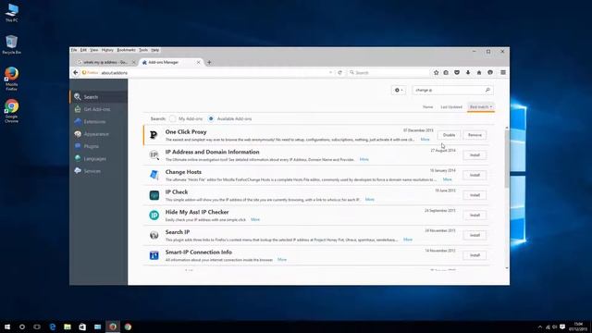This screenshot has height=333, width=592.
Task: Bookmark this page with the star icon
Action: [x=436, y=72]
